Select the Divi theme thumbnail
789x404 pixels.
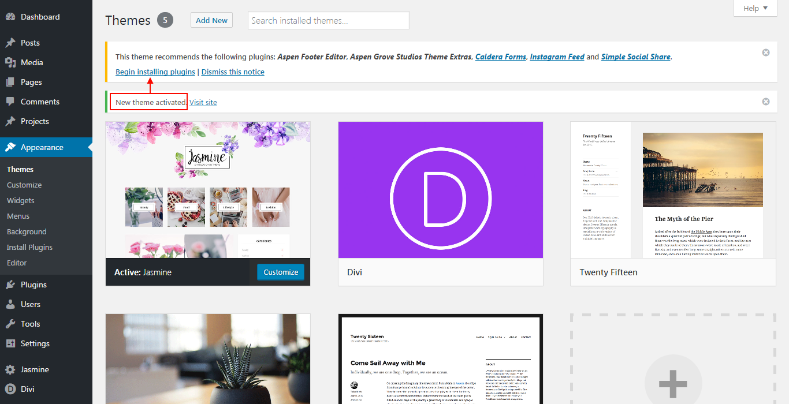point(441,190)
